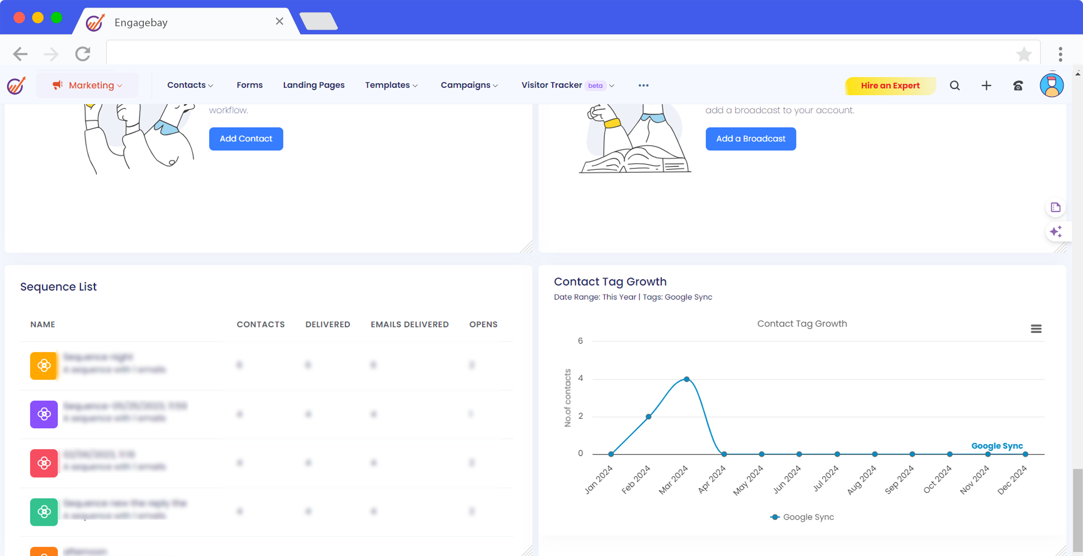Expand the Contacts menu dropdown
This screenshot has height=556, width=1083.
(190, 85)
